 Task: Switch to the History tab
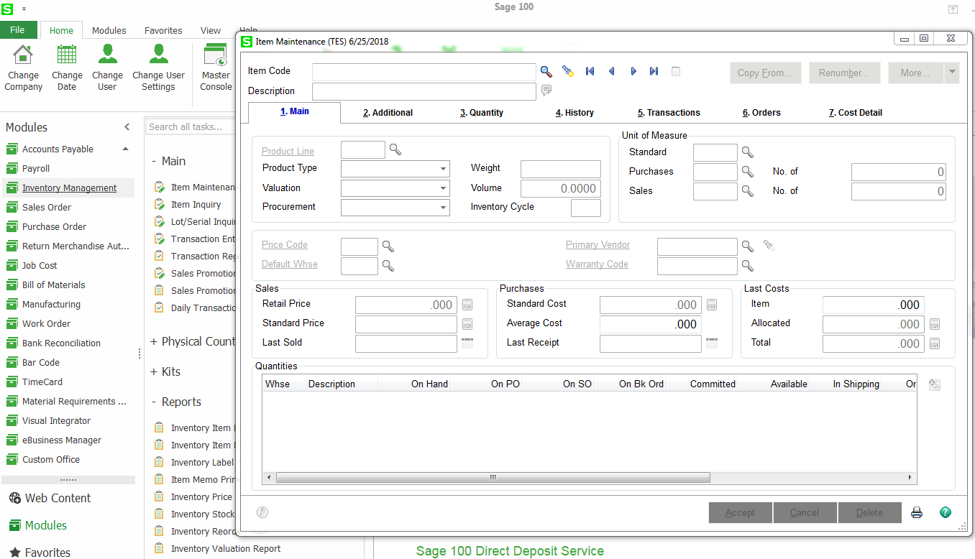(575, 113)
